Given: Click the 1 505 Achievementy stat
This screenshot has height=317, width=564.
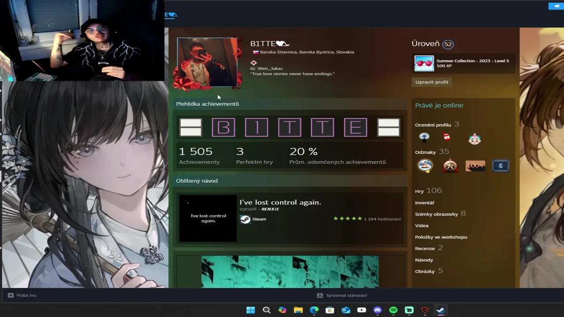Looking at the screenshot, I should (199, 156).
